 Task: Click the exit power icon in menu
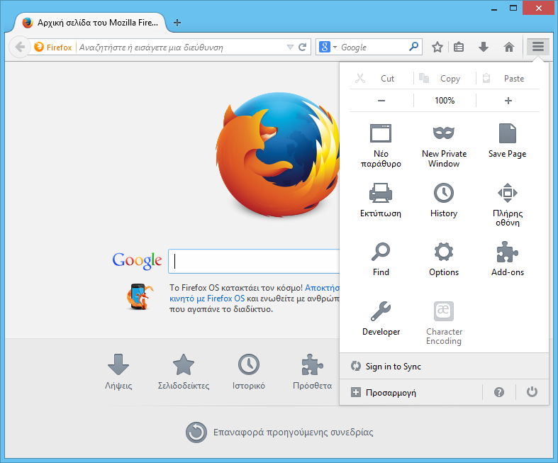pos(532,392)
